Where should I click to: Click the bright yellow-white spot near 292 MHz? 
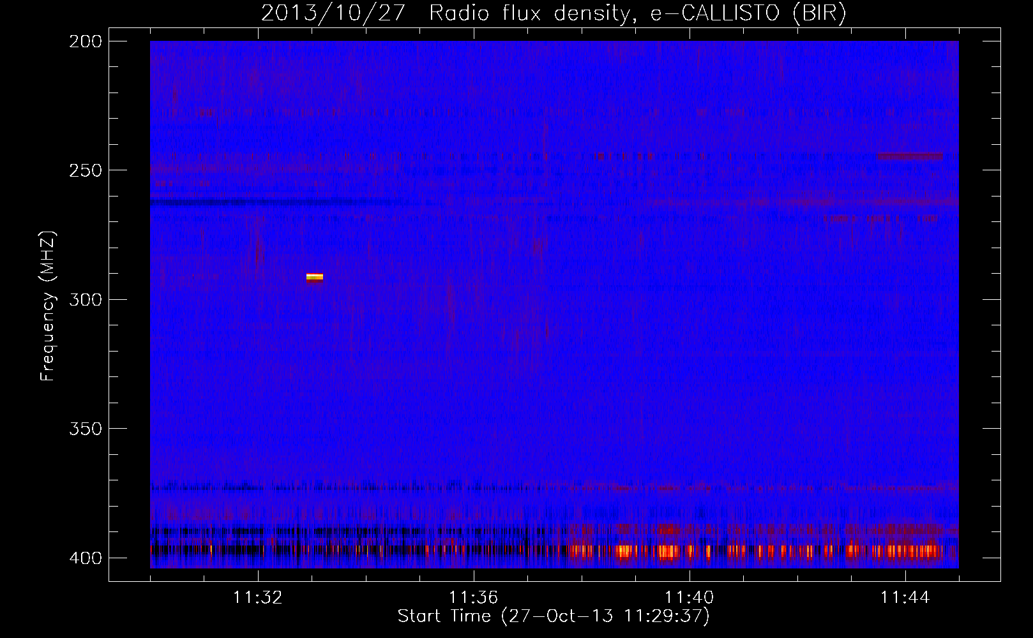[315, 278]
